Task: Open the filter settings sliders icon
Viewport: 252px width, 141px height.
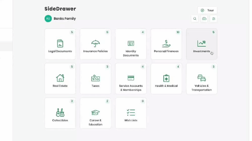Action: 214,19
